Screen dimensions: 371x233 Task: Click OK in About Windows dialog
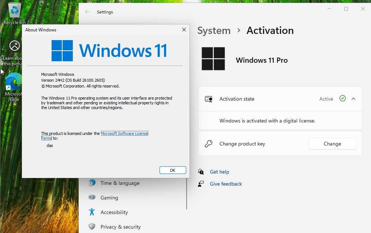tap(173, 170)
